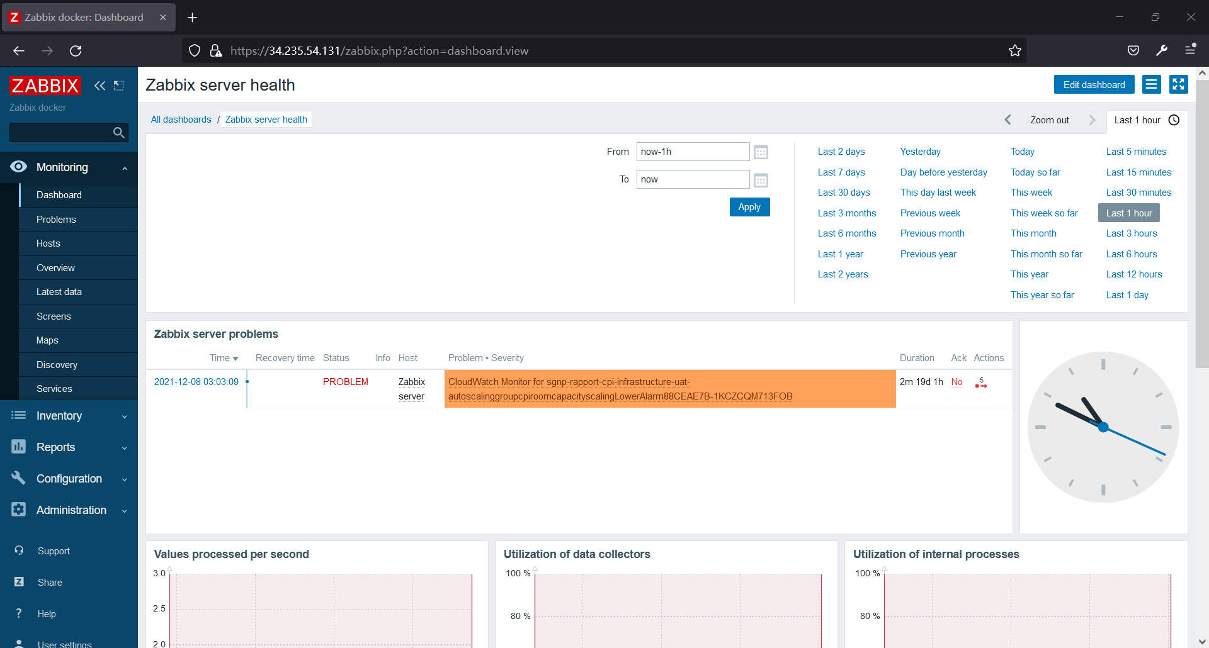Open the All dashboards breadcrumb link
1209x648 pixels.
181,119
